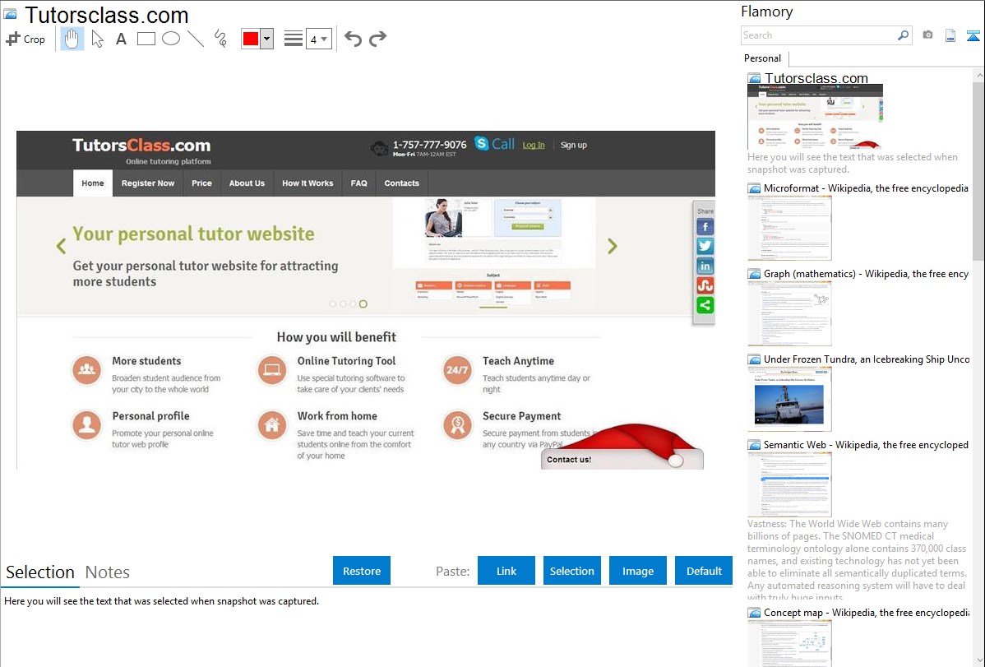Click the blue upward triangle icon
This screenshot has width=985, height=667.
[973, 35]
